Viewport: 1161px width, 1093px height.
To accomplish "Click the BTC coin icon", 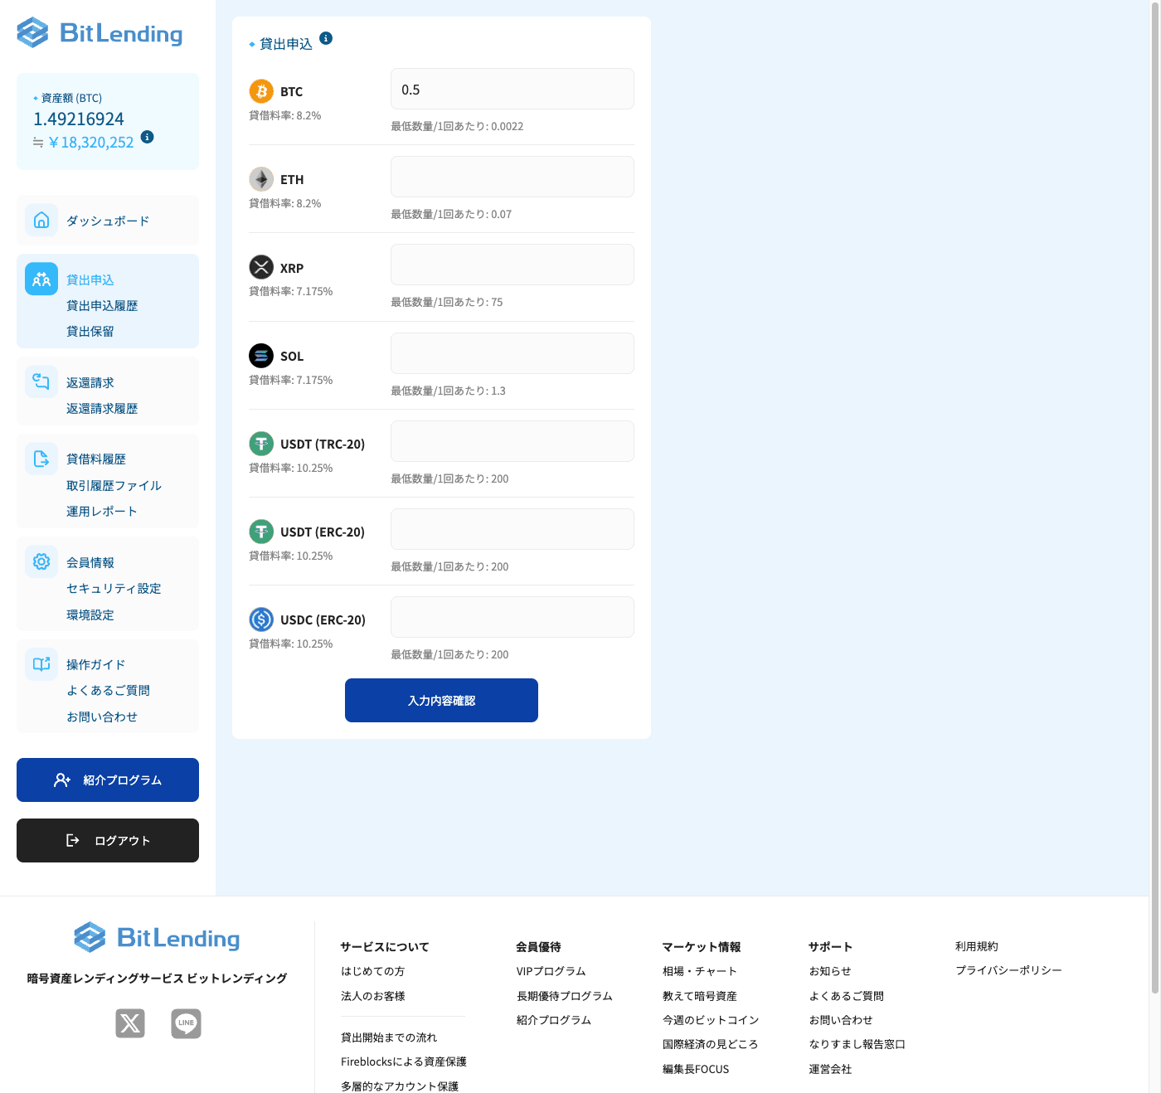I will 261,91.
